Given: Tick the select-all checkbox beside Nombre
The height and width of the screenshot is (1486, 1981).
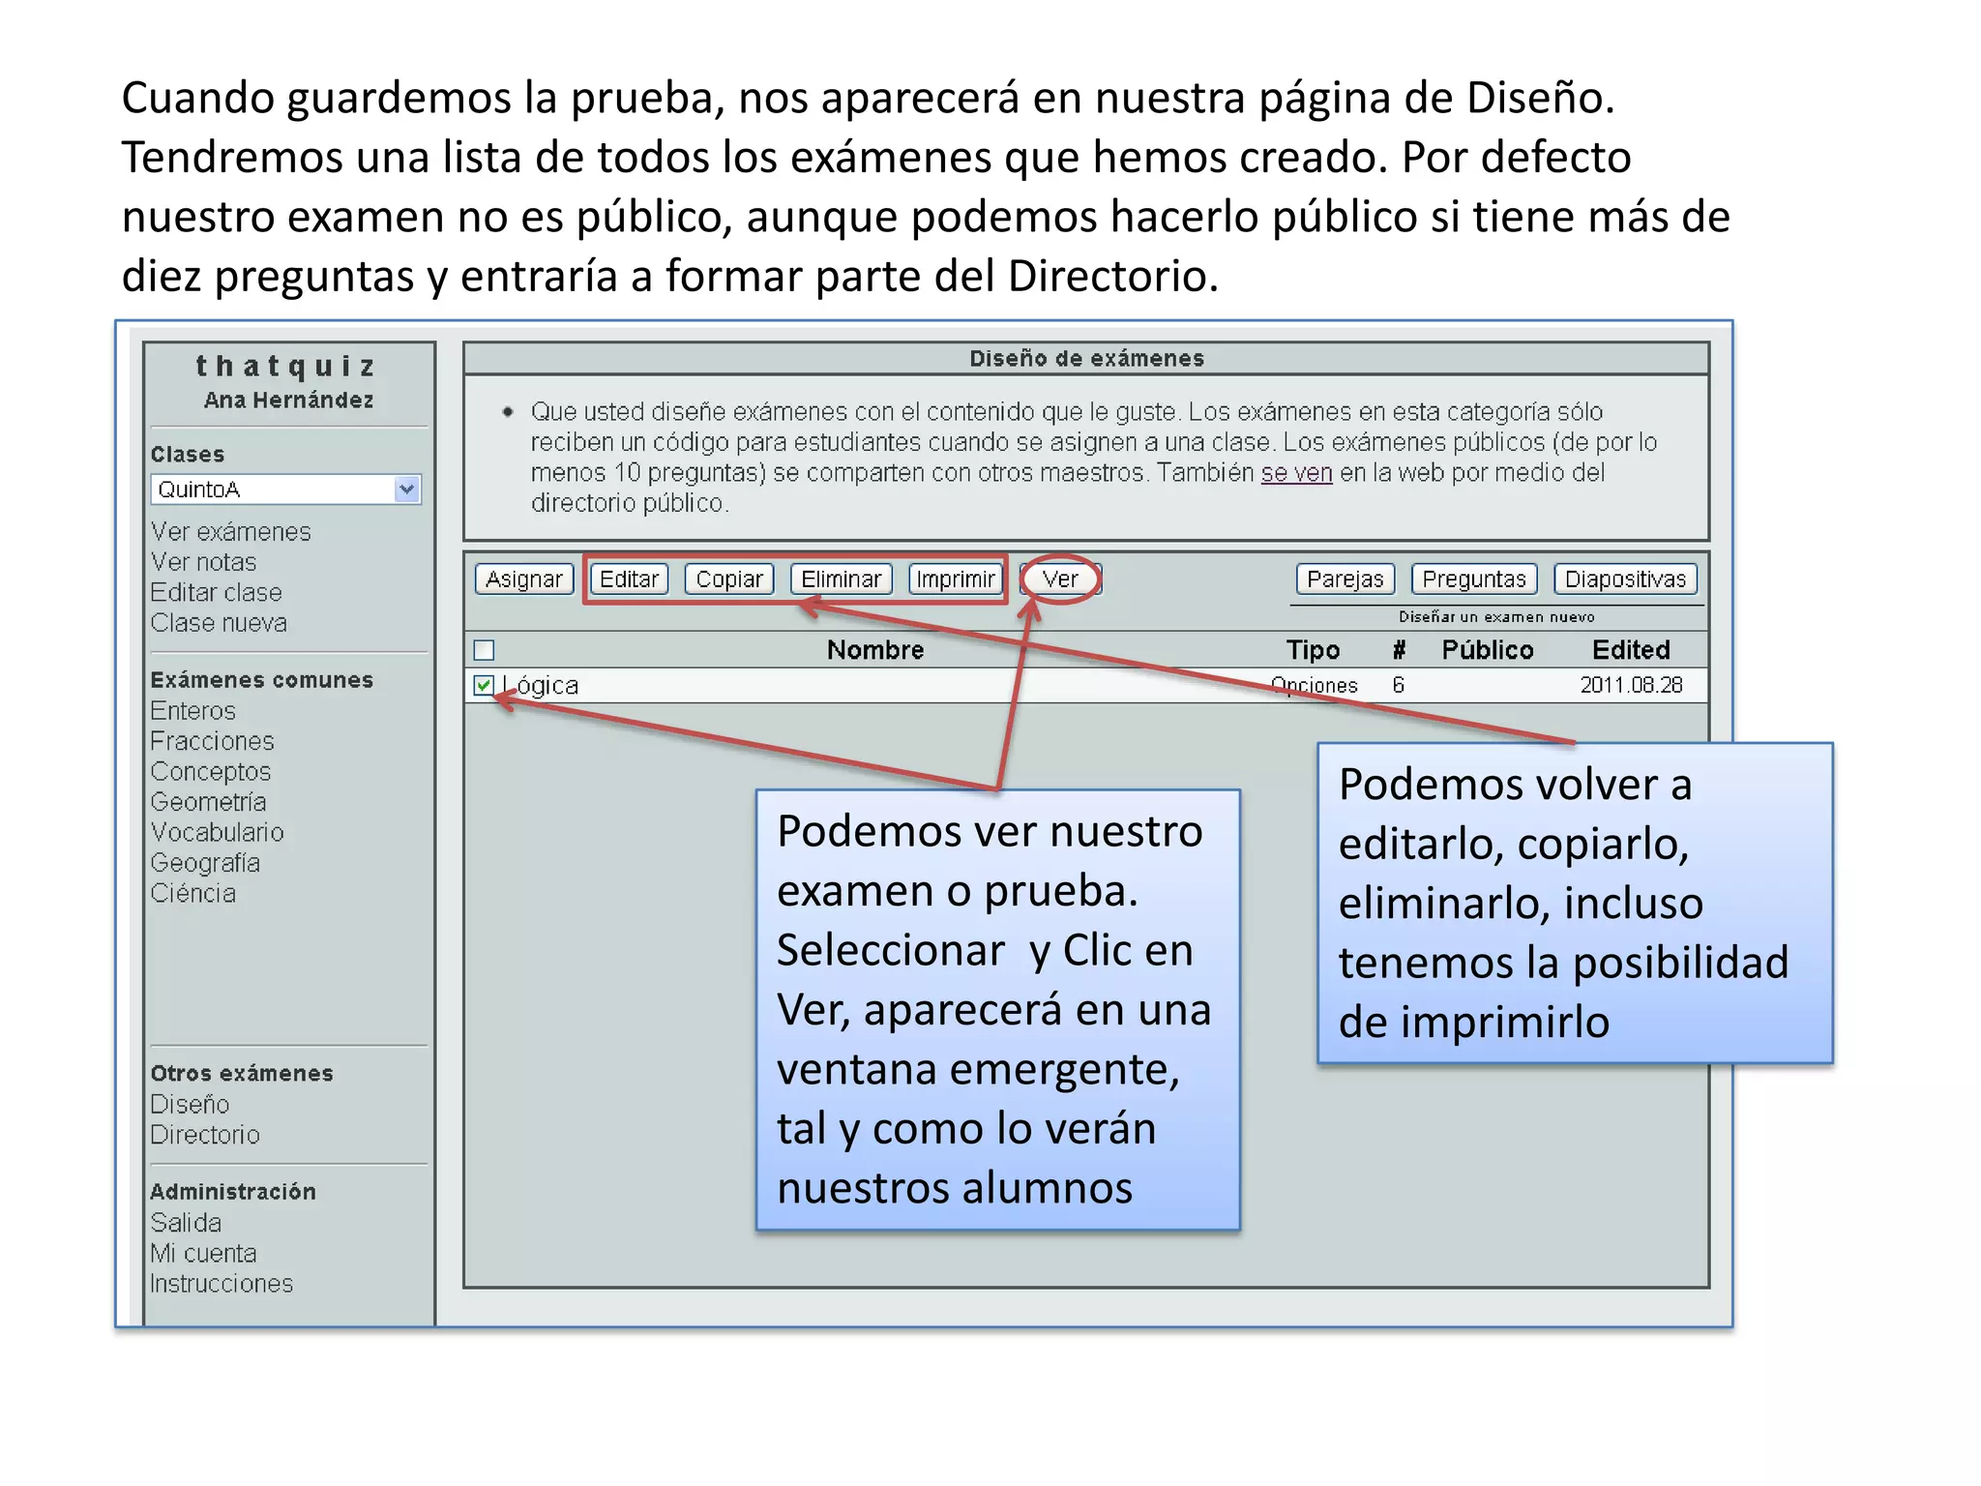Looking at the screenshot, I should (x=485, y=650).
